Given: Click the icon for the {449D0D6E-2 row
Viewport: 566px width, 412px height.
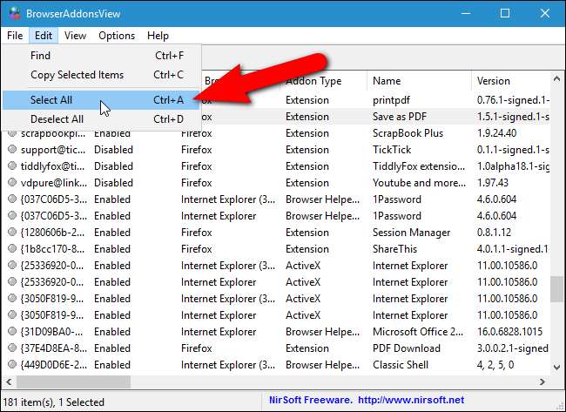Looking at the screenshot, I should (12, 365).
